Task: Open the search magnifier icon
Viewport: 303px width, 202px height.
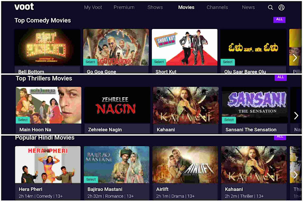Action: tap(270, 8)
